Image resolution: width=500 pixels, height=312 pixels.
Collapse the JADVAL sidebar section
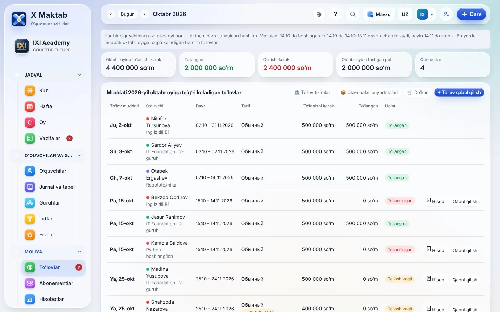(x=80, y=75)
